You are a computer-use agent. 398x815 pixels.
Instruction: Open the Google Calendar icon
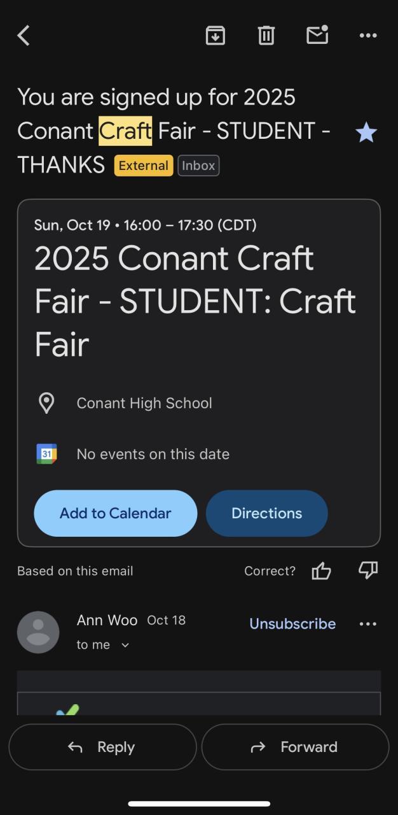[46, 454]
